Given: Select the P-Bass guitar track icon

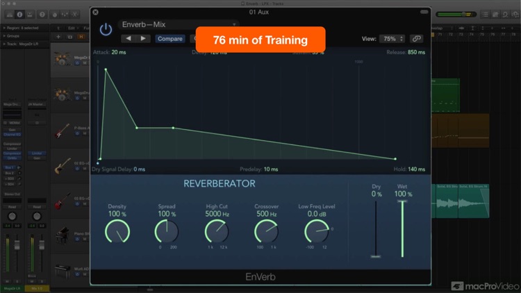Looking at the screenshot, I should point(62,131).
